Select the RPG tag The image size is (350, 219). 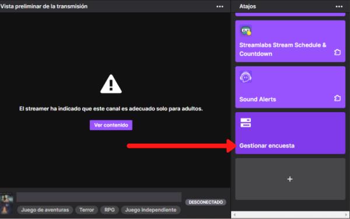pos(110,210)
